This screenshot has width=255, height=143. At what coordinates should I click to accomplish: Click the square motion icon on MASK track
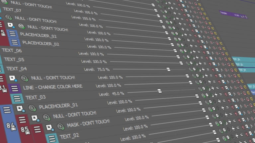click(50, 127)
